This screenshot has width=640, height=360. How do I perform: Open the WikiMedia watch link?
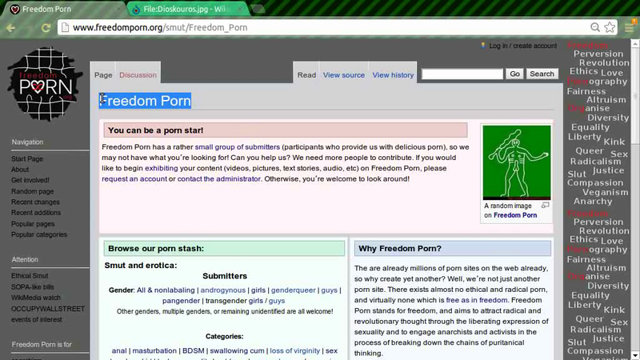tap(36, 298)
